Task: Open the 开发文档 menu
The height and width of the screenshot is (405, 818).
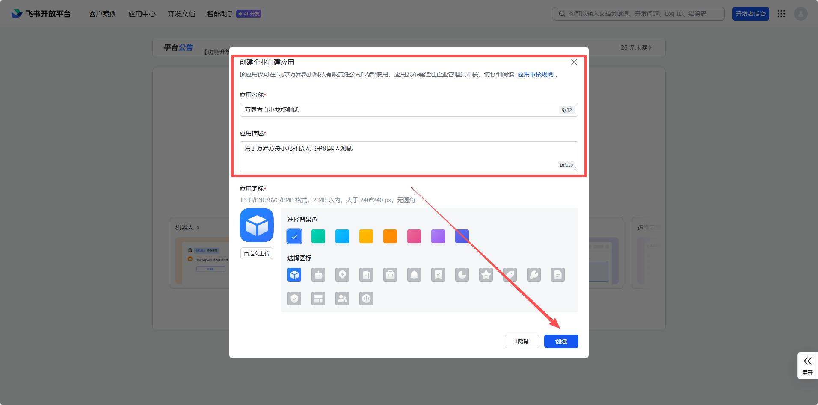Action: pos(181,14)
